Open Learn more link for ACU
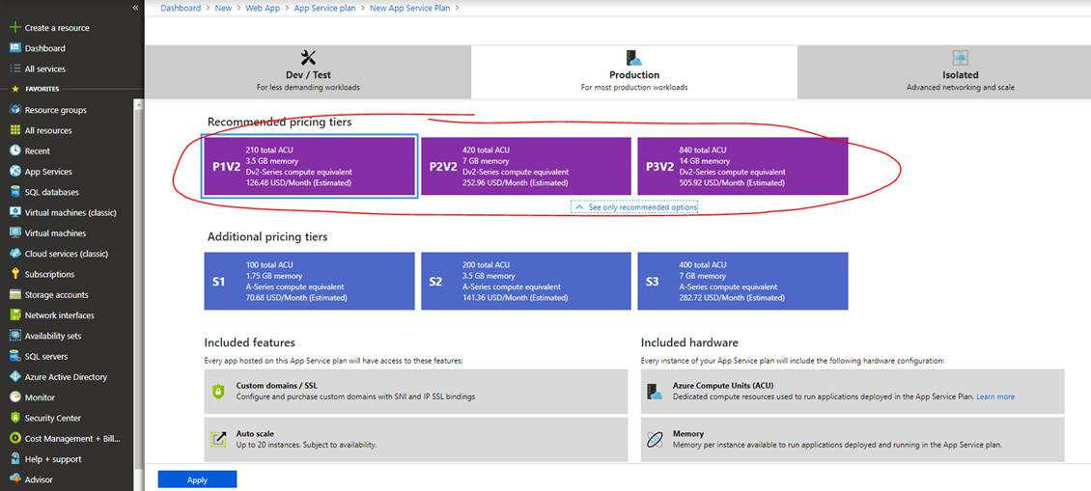The height and width of the screenshot is (491, 1091). [995, 396]
